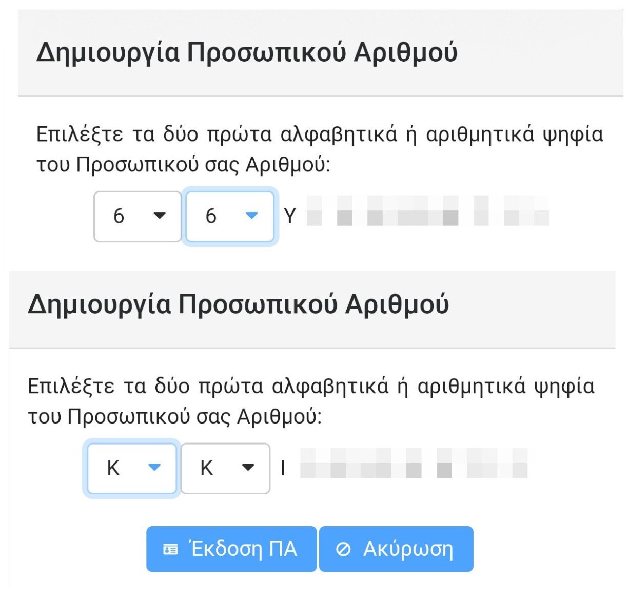Viewport: 628px width, 616px height.
Task: Click the black arrow of the first '6' dropdown
Action: click(x=160, y=216)
